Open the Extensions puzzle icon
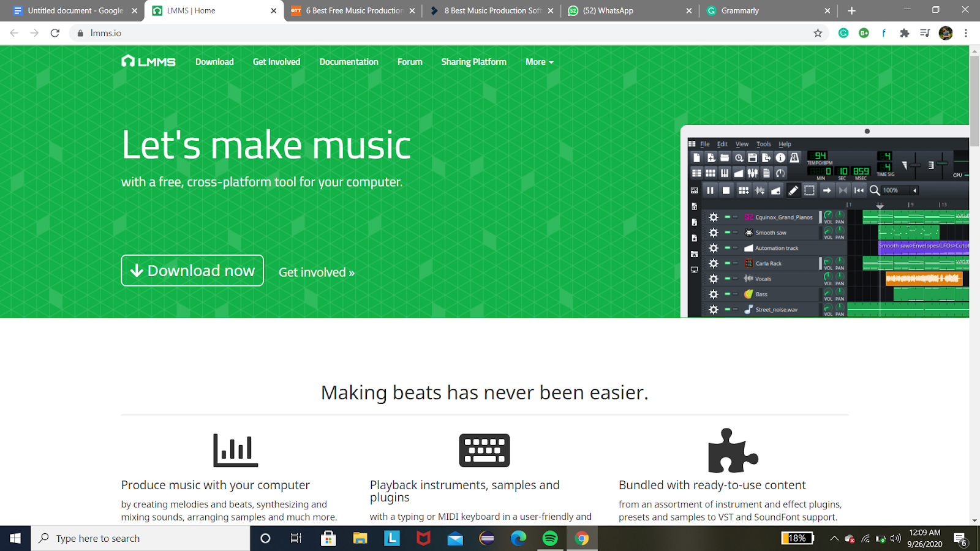 click(905, 33)
